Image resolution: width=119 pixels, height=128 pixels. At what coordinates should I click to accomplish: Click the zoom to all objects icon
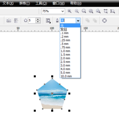click(x=91, y=11)
